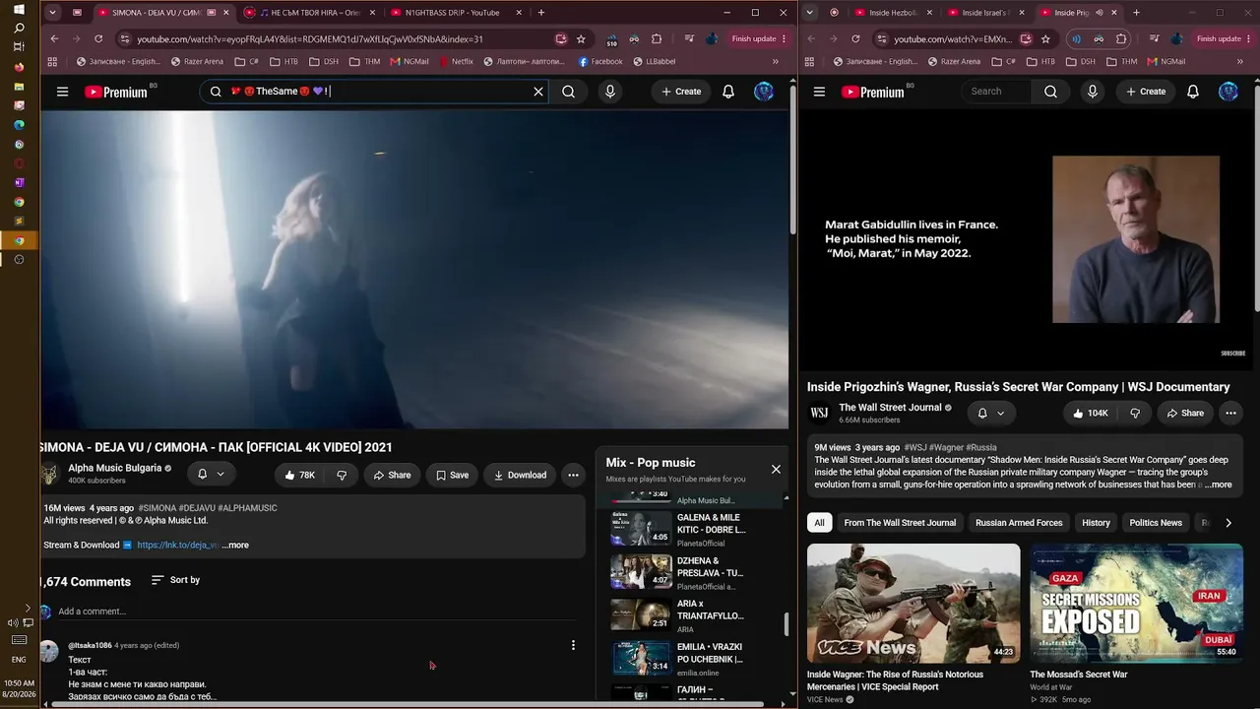Switch to the Inside Israel's tab in the right browser
This screenshot has width=1260, height=709.
coord(986,13)
